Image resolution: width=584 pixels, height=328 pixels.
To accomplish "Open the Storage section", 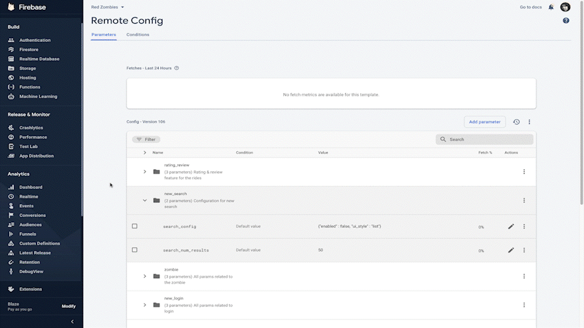I will coord(27,69).
